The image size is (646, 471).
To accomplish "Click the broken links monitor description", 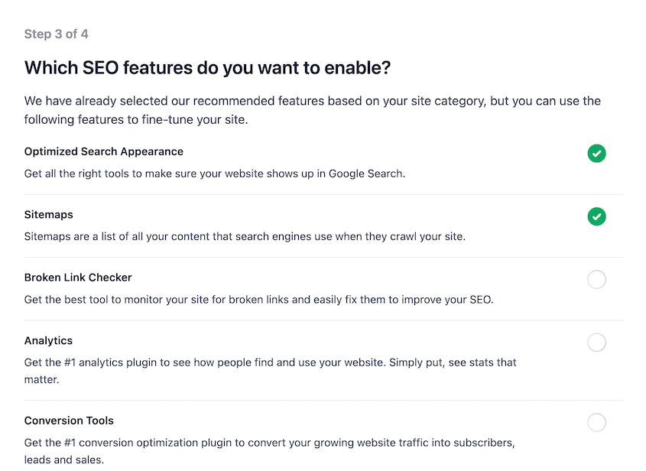I will tap(258, 299).
